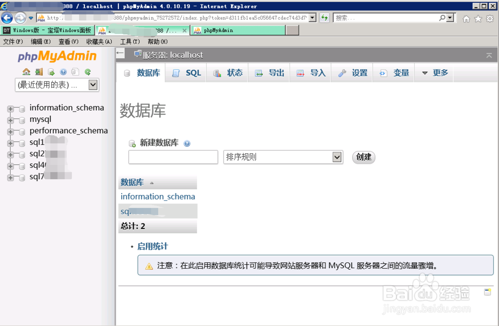Screen dimensions: 499x326
Task: Open the 编辑(E) menu
Action: coord(41,42)
